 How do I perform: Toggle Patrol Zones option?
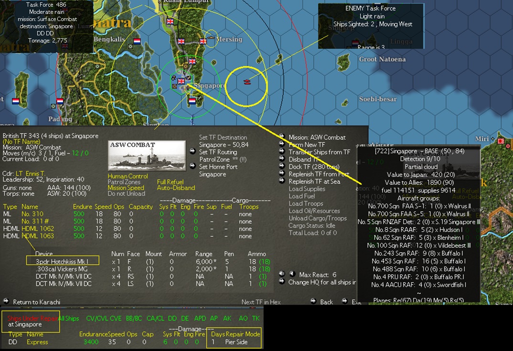pos(124,182)
